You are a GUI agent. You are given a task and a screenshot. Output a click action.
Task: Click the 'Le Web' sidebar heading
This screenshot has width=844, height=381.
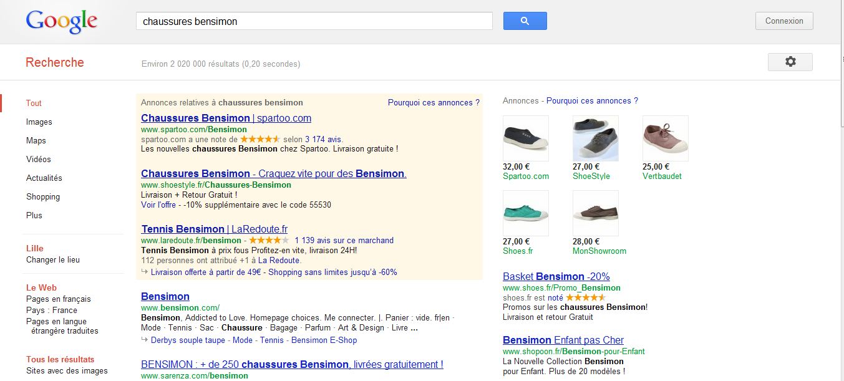41,288
